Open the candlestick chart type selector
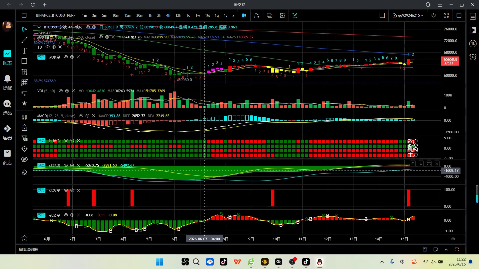Image resolution: width=479 pixels, height=269 pixels. [244, 15]
